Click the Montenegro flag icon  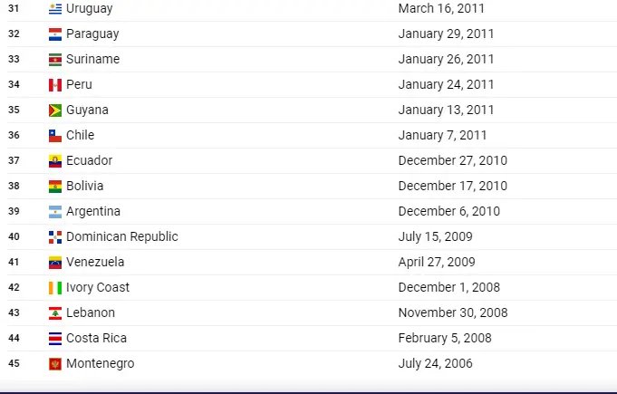[55, 364]
